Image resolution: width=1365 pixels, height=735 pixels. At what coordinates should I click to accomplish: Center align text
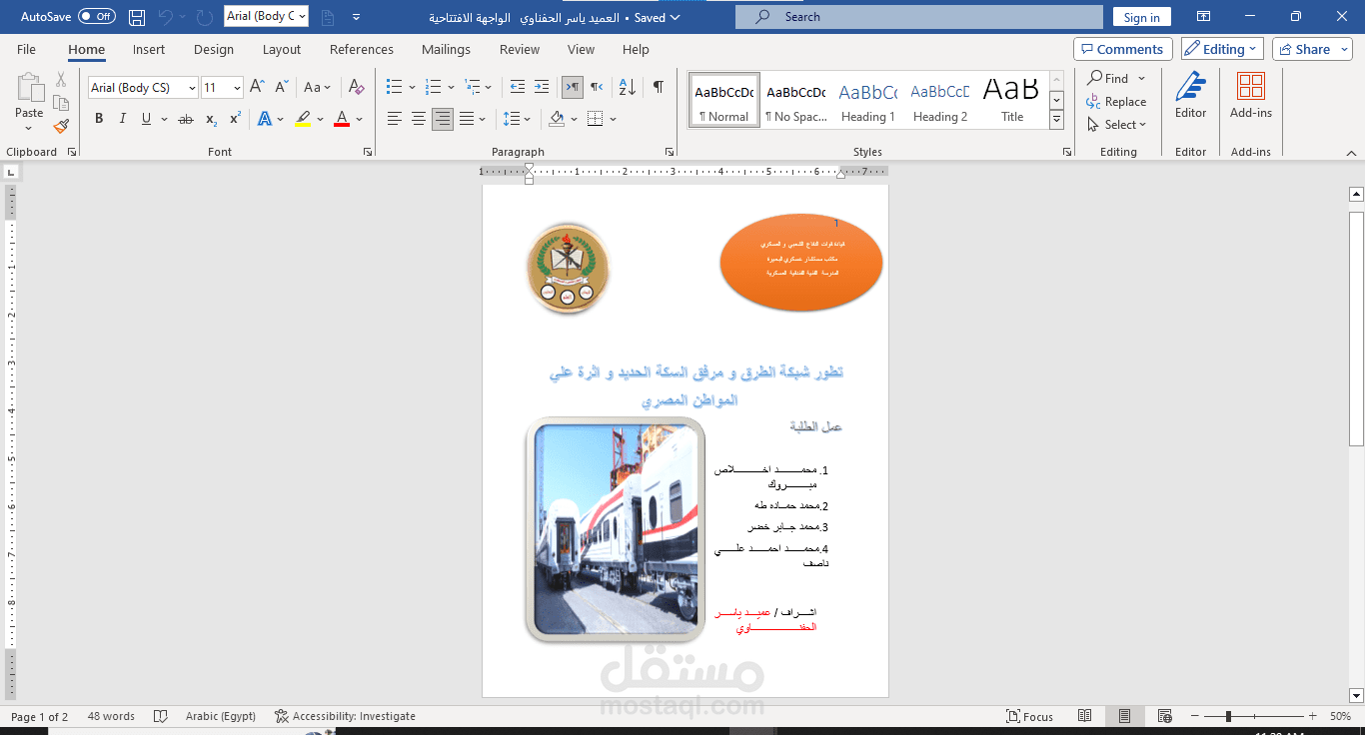(x=418, y=119)
